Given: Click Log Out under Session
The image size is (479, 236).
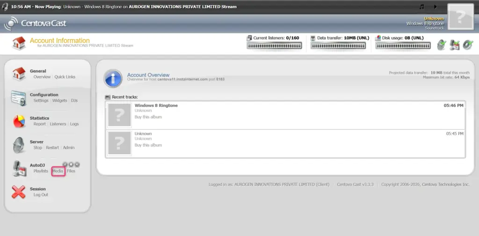Looking at the screenshot, I should [41, 195].
